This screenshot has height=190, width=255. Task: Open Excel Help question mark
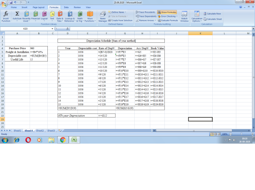[240, 7]
